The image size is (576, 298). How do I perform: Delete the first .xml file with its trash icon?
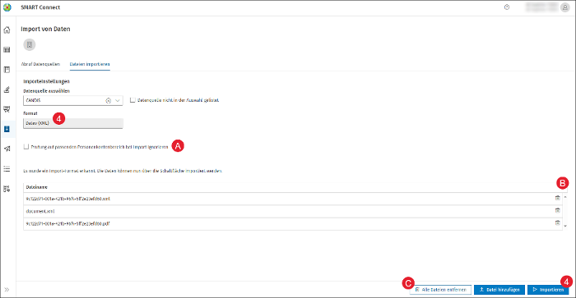point(558,198)
